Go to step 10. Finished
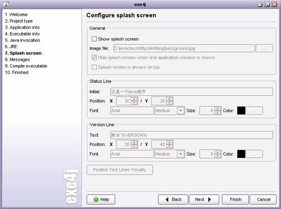This screenshot has height=209, width=281. point(17,72)
